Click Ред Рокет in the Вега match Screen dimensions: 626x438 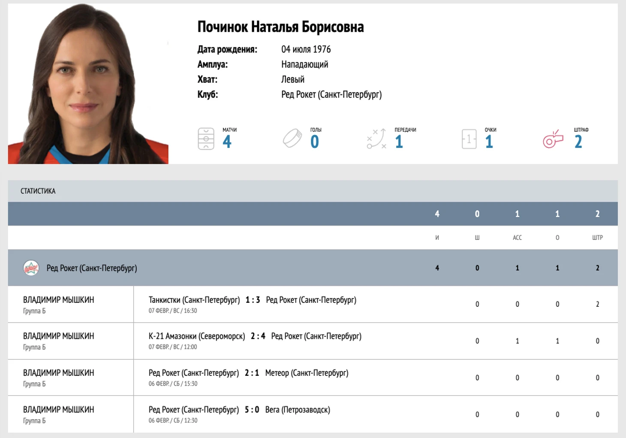[x=194, y=410]
